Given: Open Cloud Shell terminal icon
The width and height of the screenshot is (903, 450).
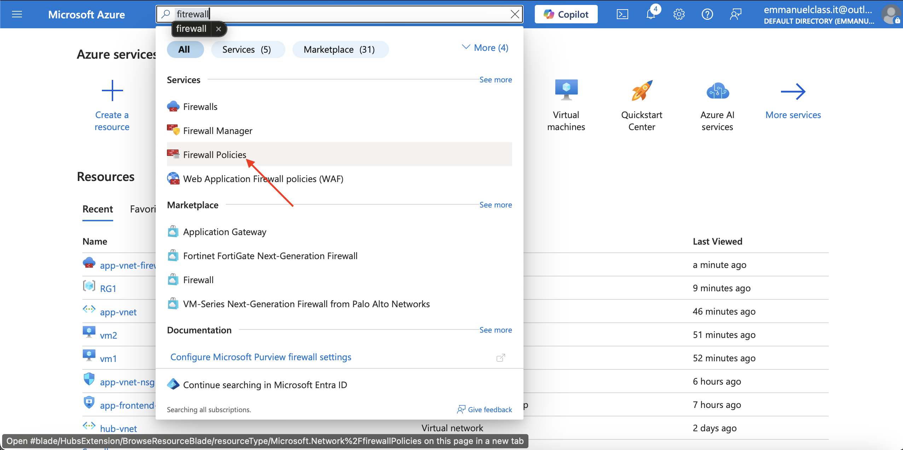Looking at the screenshot, I should 622,14.
